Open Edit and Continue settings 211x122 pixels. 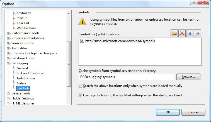click(x=30, y=73)
